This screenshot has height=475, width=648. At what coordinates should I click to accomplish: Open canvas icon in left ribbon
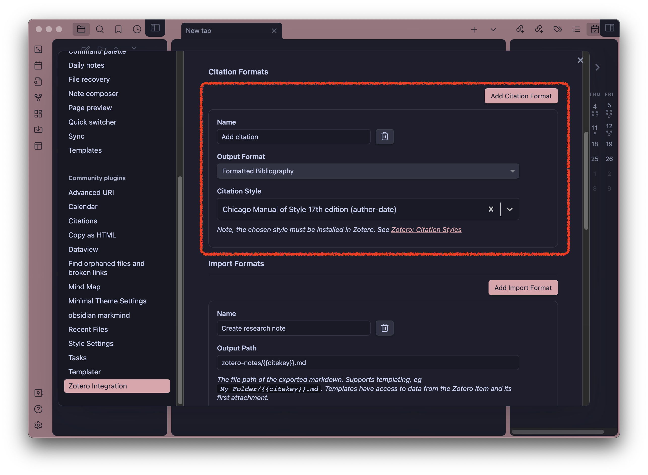(38, 113)
